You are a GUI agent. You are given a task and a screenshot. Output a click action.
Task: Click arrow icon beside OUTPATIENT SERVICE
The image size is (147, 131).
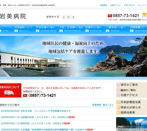[38, 31]
